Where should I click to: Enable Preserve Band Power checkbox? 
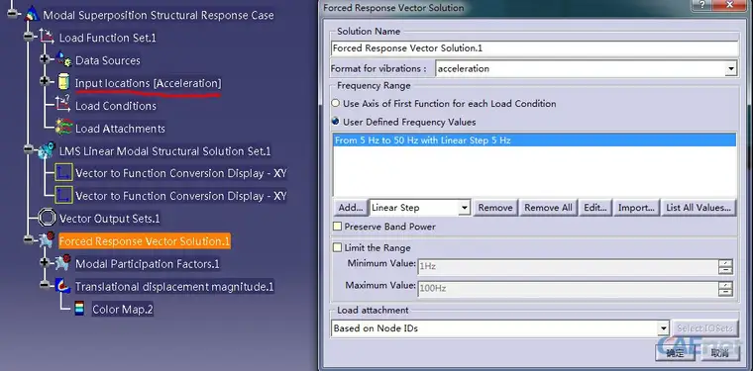tap(338, 227)
